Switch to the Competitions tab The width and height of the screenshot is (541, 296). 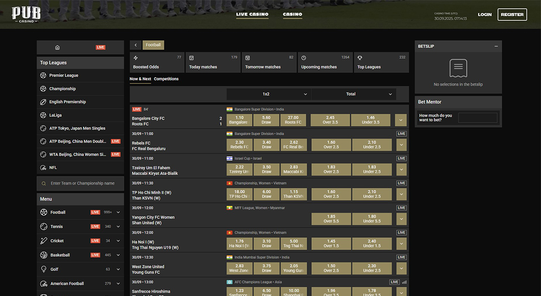(x=166, y=79)
